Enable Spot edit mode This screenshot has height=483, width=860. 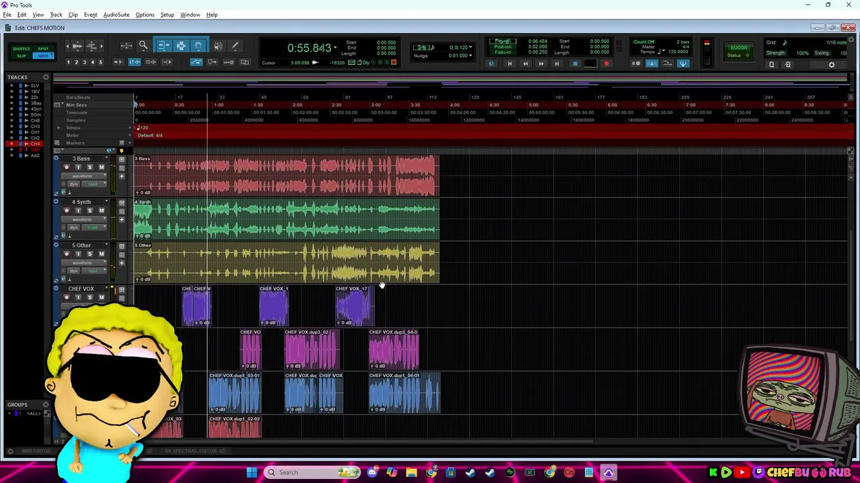43,49
